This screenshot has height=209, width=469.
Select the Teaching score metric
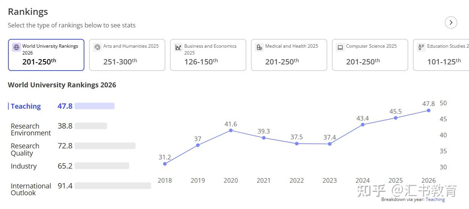click(x=26, y=106)
